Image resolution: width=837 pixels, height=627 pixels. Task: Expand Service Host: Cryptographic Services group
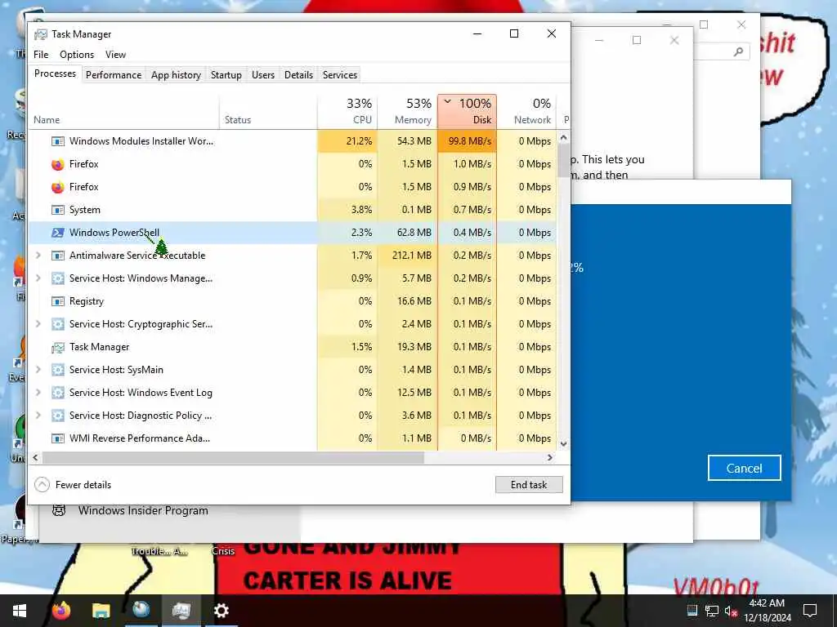point(38,324)
